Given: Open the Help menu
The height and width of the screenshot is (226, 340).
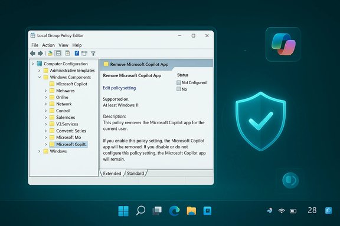Looking at the screenshot, I should click(x=77, y=45).
